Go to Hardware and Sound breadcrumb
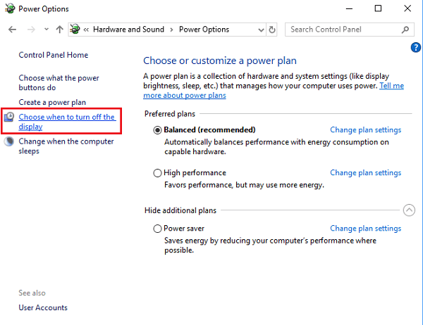 pyautogui.click(x=128, y=30)
